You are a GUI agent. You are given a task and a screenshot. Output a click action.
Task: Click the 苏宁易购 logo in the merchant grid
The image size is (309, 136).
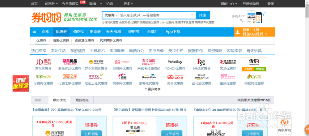click(96, 62)
